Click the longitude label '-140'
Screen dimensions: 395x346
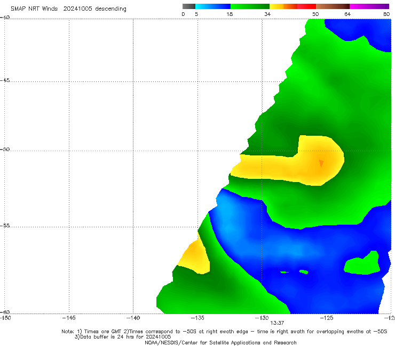pyautogui.click(x=133, y=318)
